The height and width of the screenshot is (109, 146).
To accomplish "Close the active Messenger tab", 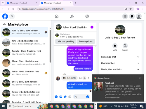I will click(70, 3).
